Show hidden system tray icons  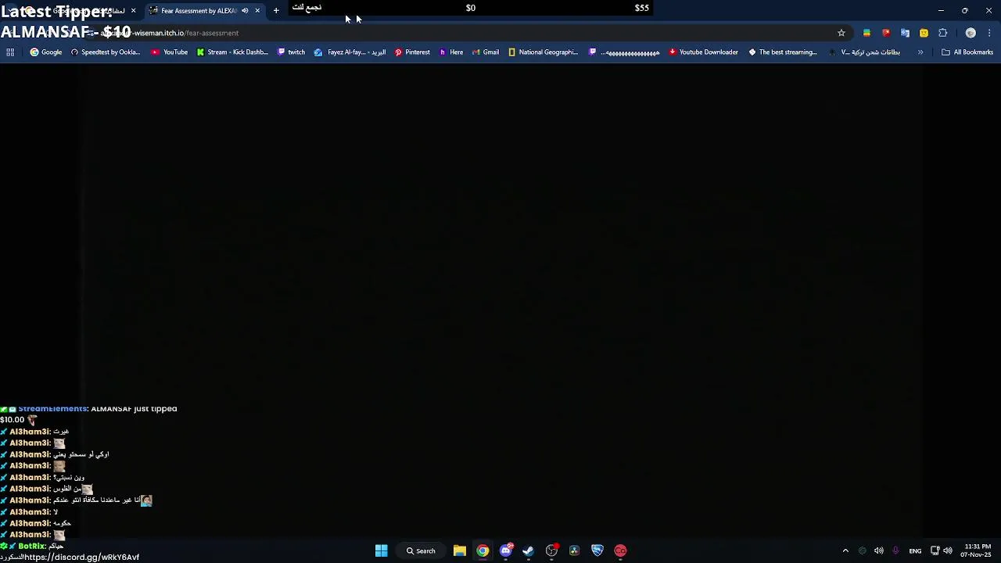845,550
